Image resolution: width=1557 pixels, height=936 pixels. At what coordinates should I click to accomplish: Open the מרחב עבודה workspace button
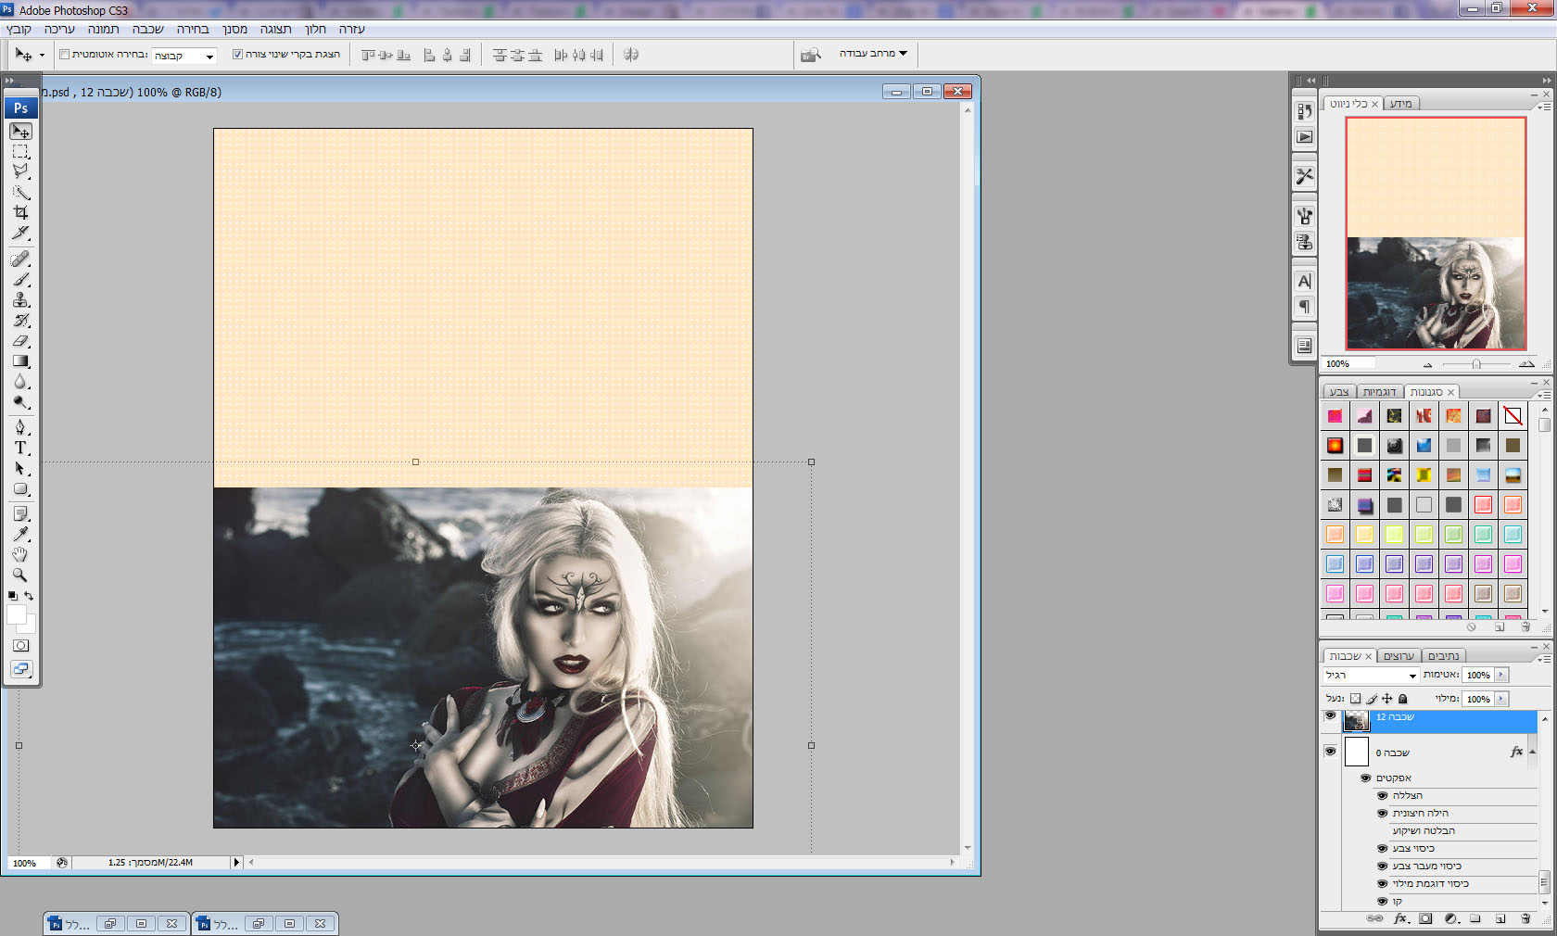click(x=873, y=54)
